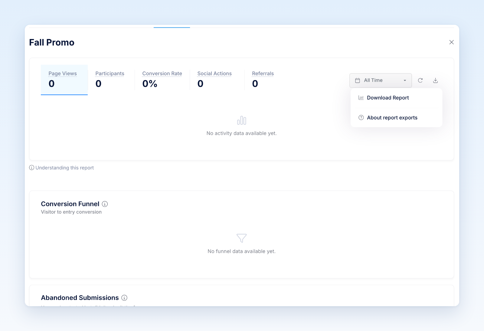
Task: Click info icon beside Abandoned Submissions
Action: pos(124,298)
